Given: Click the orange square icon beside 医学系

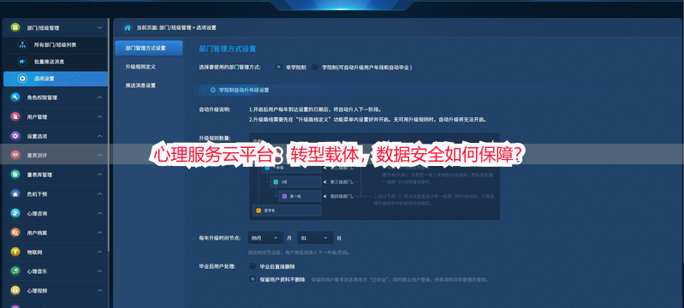Looking at the screenshot, I should click(x=259, y=210).
